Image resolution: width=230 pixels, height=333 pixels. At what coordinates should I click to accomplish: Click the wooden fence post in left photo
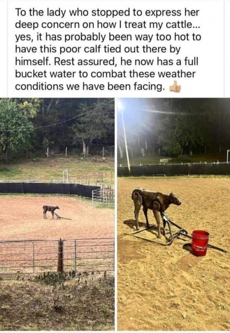[x=61, y=255]
